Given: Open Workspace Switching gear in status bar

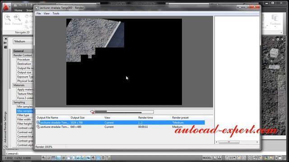Looking at the screenshot, I should coord(250,158).
